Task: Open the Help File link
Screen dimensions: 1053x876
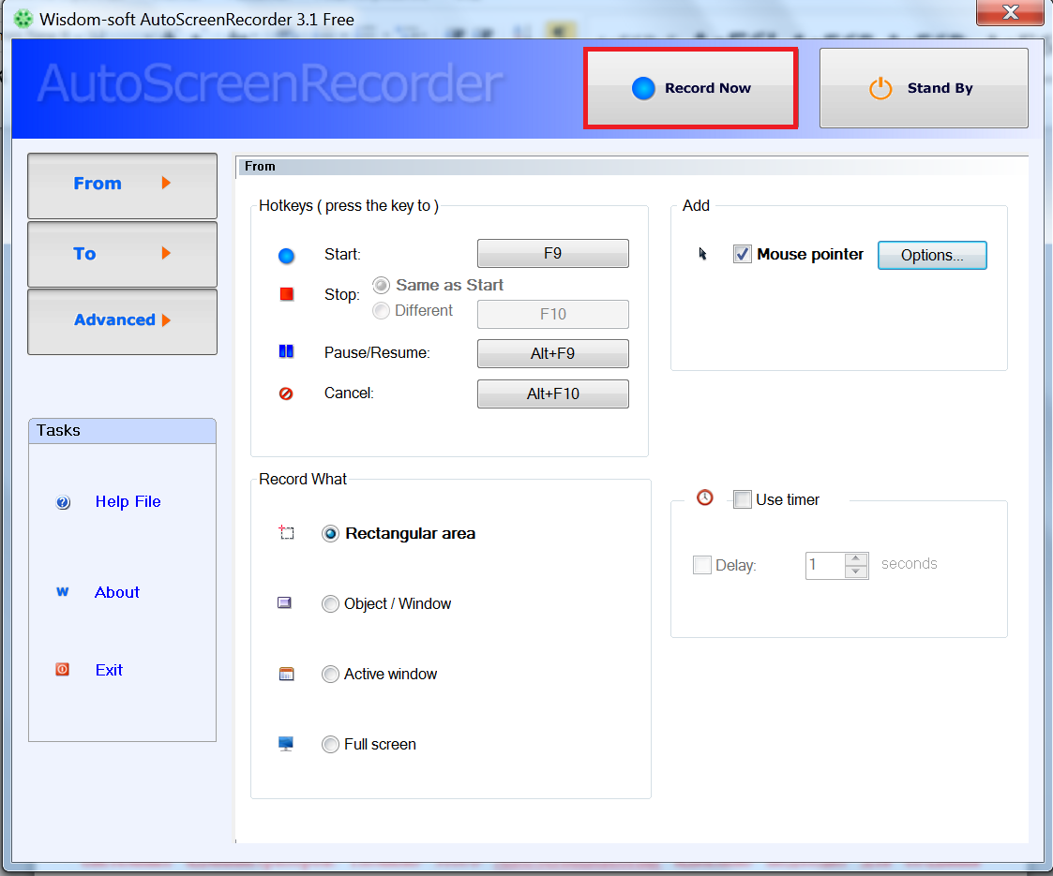Action: coord(128,502)
